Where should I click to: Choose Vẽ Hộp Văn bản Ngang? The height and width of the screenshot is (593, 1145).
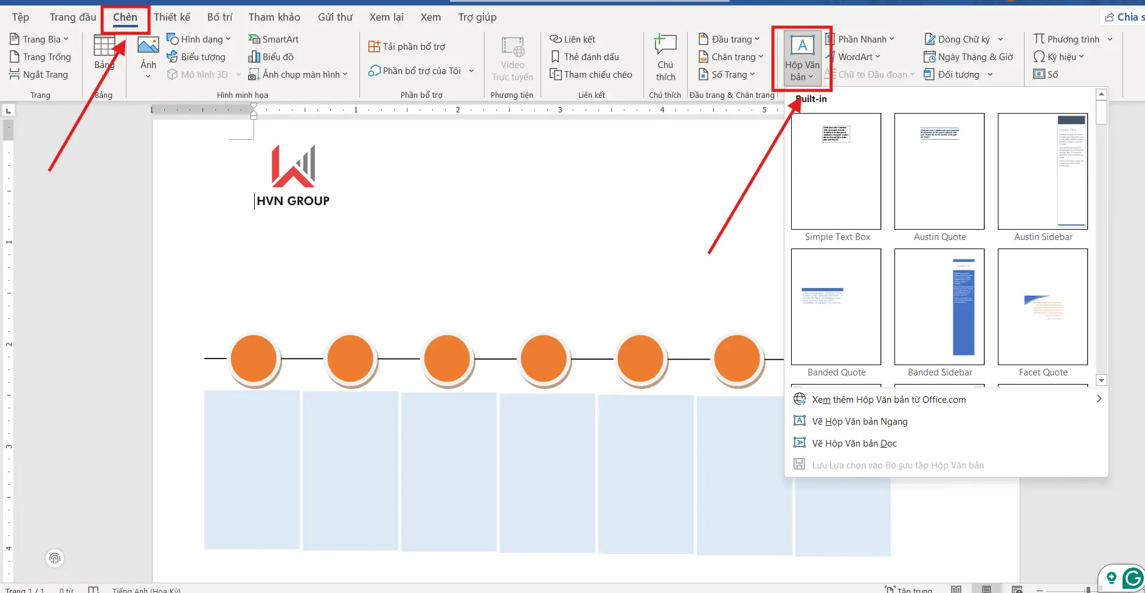click(859, 422)
